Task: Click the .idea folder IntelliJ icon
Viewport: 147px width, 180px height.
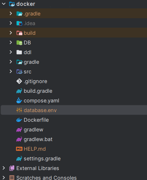Action: point(19,23)
